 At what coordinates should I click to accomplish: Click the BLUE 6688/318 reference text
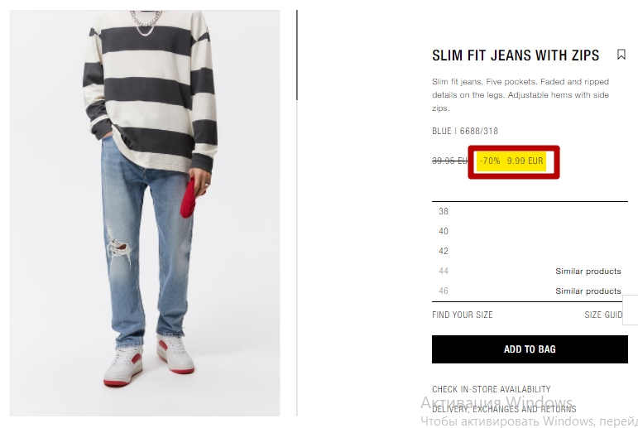[x=465, y=131]
